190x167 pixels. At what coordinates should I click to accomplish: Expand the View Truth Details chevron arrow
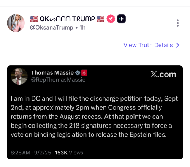178,45
